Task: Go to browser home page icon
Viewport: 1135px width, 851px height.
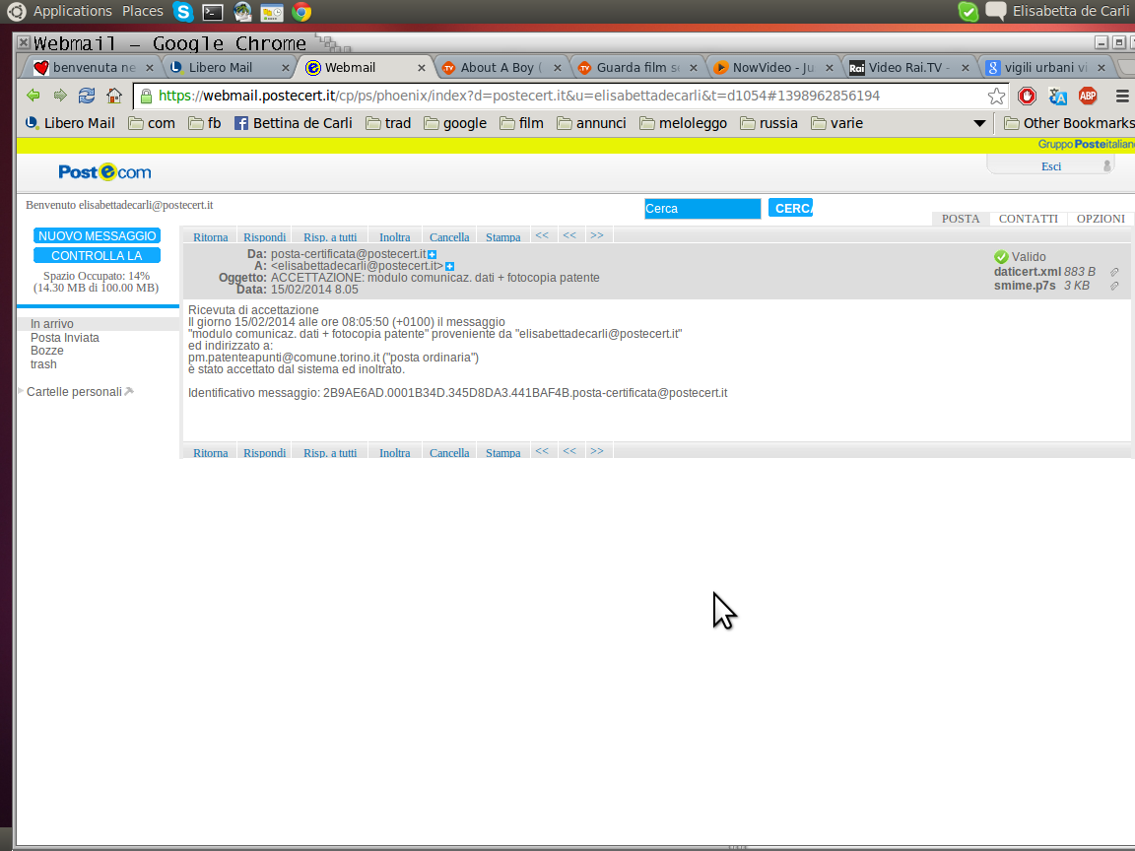Action: (x=114, y=96)
